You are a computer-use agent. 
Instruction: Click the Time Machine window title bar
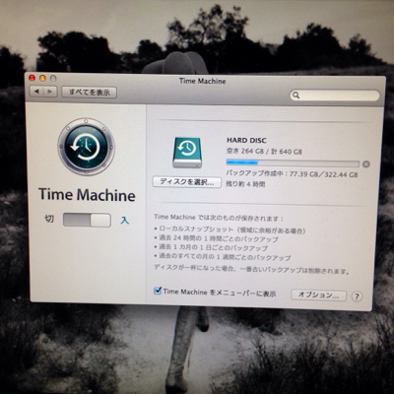pos(203,81)
